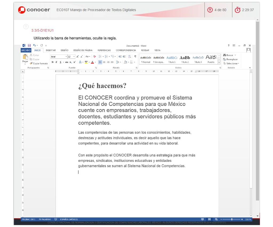
Task: Apply the Título 1 style
Action: pos(172,59)
